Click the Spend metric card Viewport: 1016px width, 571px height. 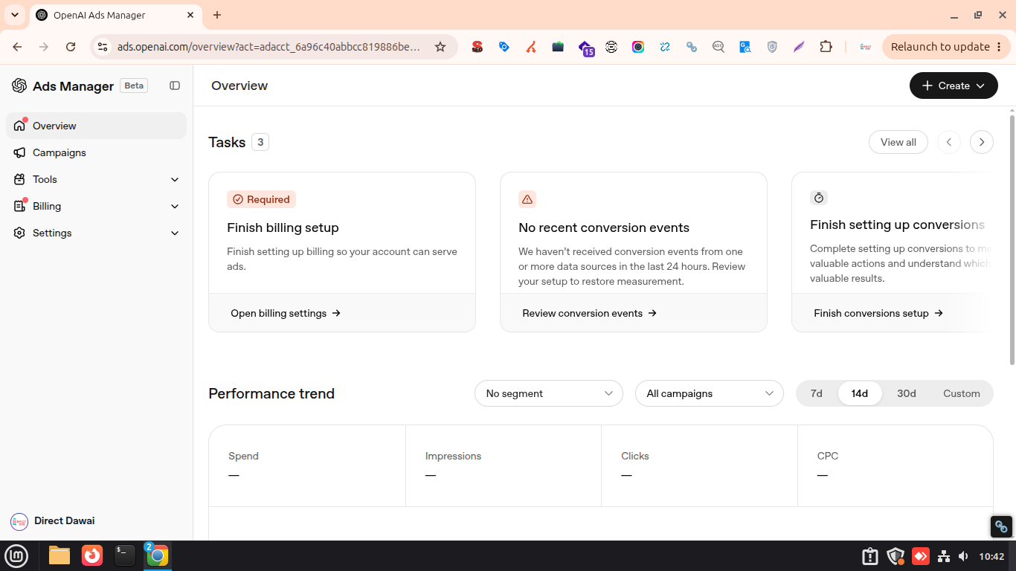click(x=307, y=466)
